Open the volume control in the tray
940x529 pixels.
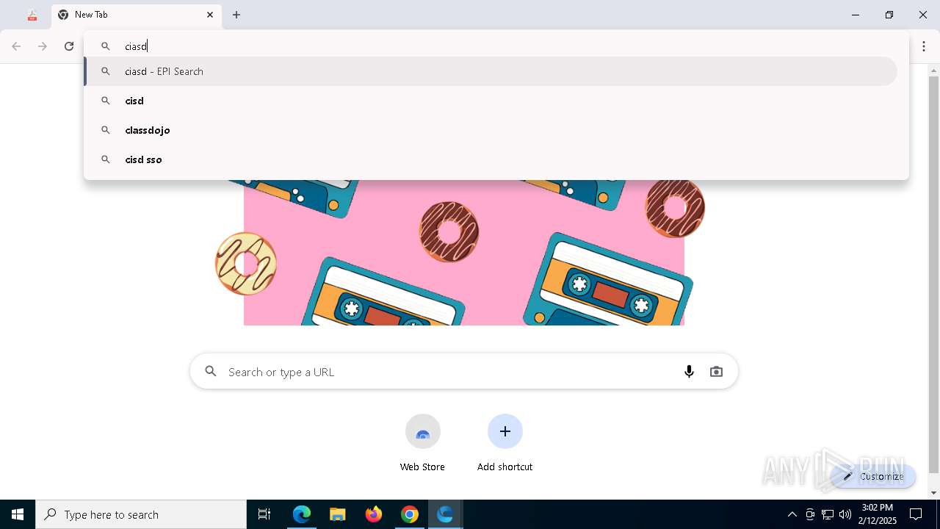(845, 514)
